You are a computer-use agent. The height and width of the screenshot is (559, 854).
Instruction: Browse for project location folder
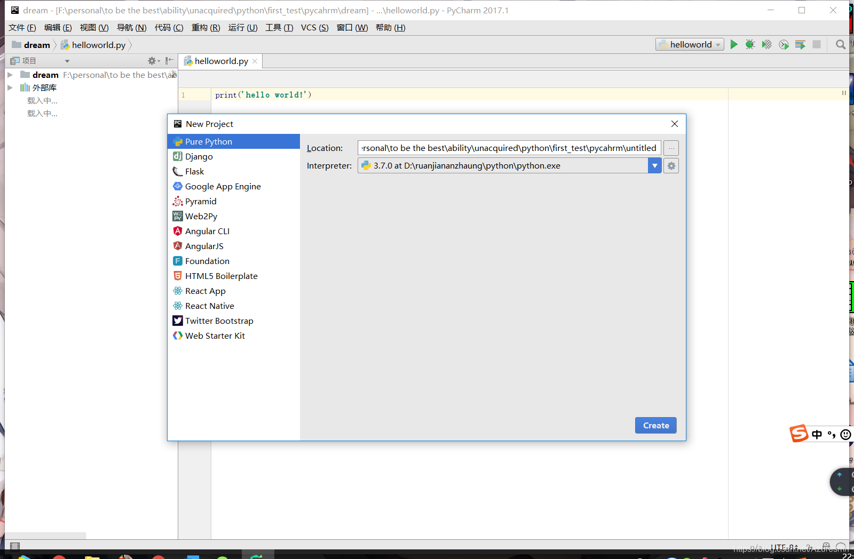pos(671,148)
